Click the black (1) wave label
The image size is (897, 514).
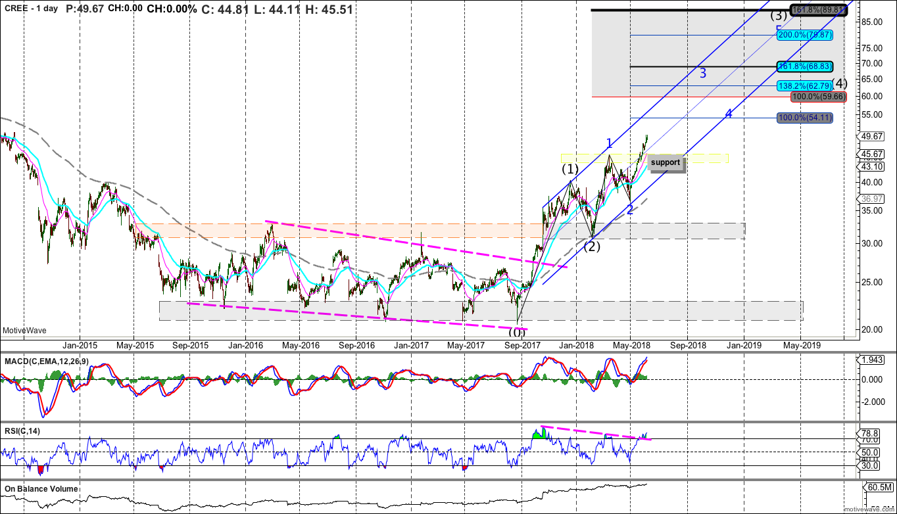570,169
